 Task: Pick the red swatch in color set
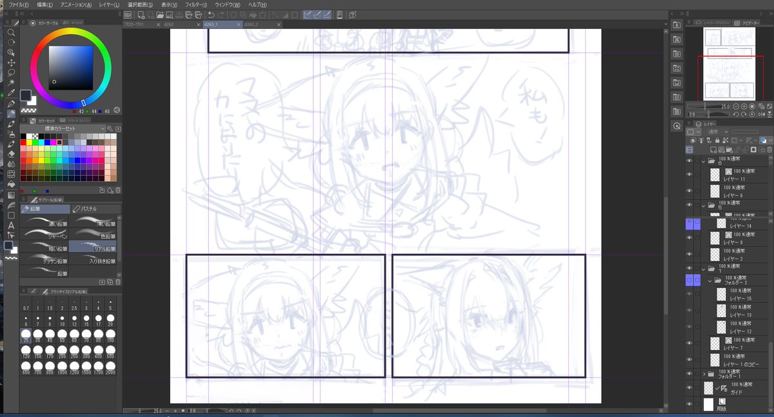[x=23, y=142]
